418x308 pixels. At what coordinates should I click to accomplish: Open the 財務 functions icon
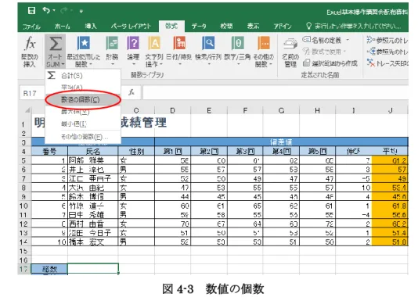coord(112,43)
